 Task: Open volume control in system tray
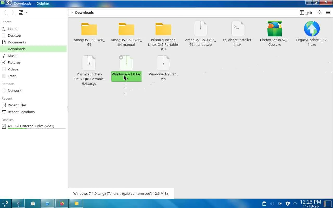(272, 204)
